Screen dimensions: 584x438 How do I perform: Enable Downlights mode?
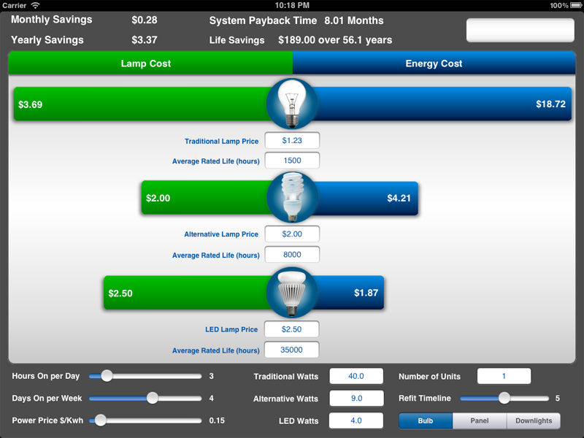click(534, 420)
